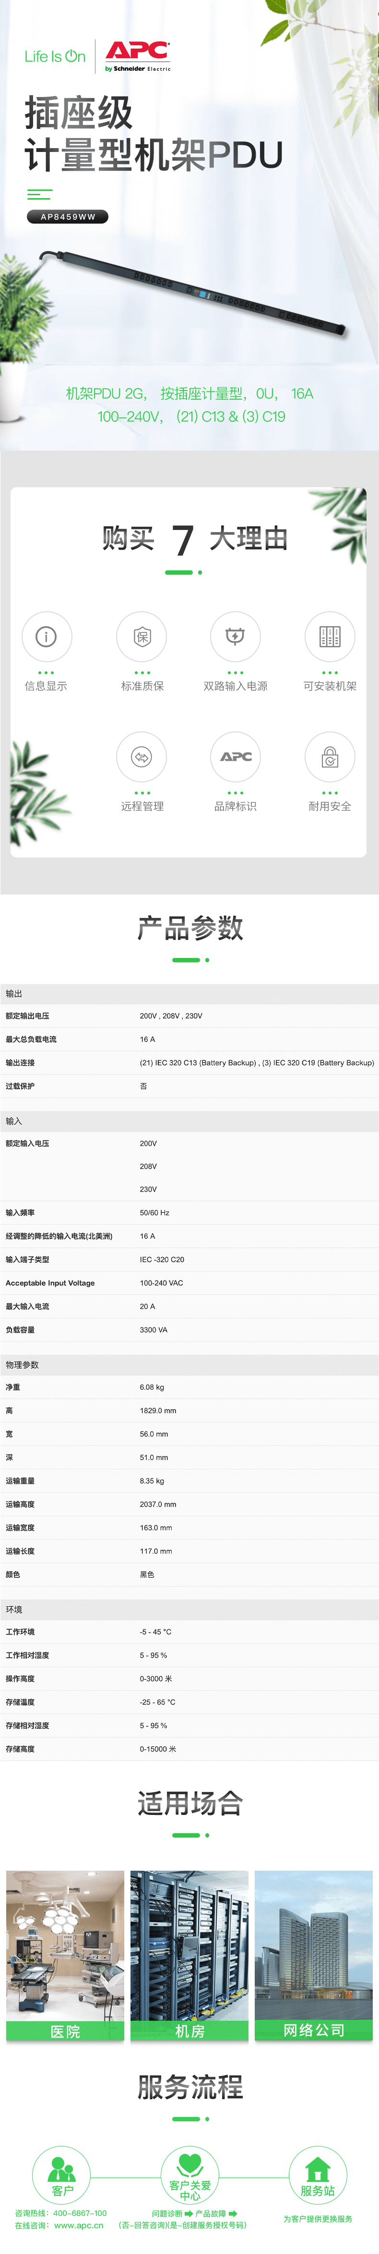Click the Life Is On logo
Viewport: 379px width, 2254px height.
55,57
